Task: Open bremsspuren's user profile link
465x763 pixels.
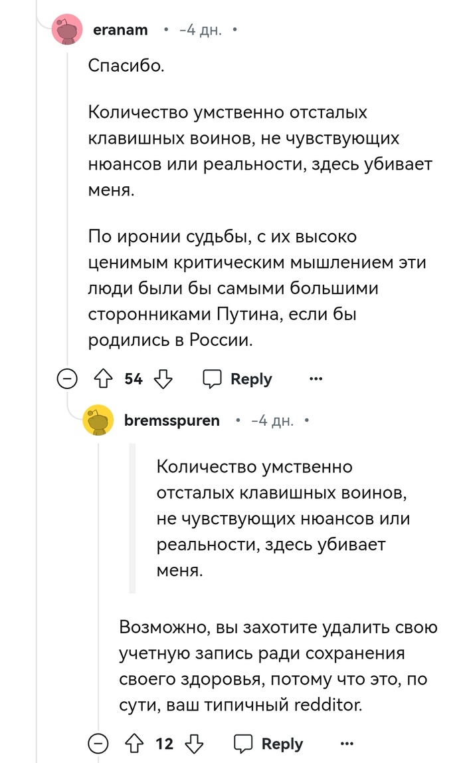Action: point(171,421)
